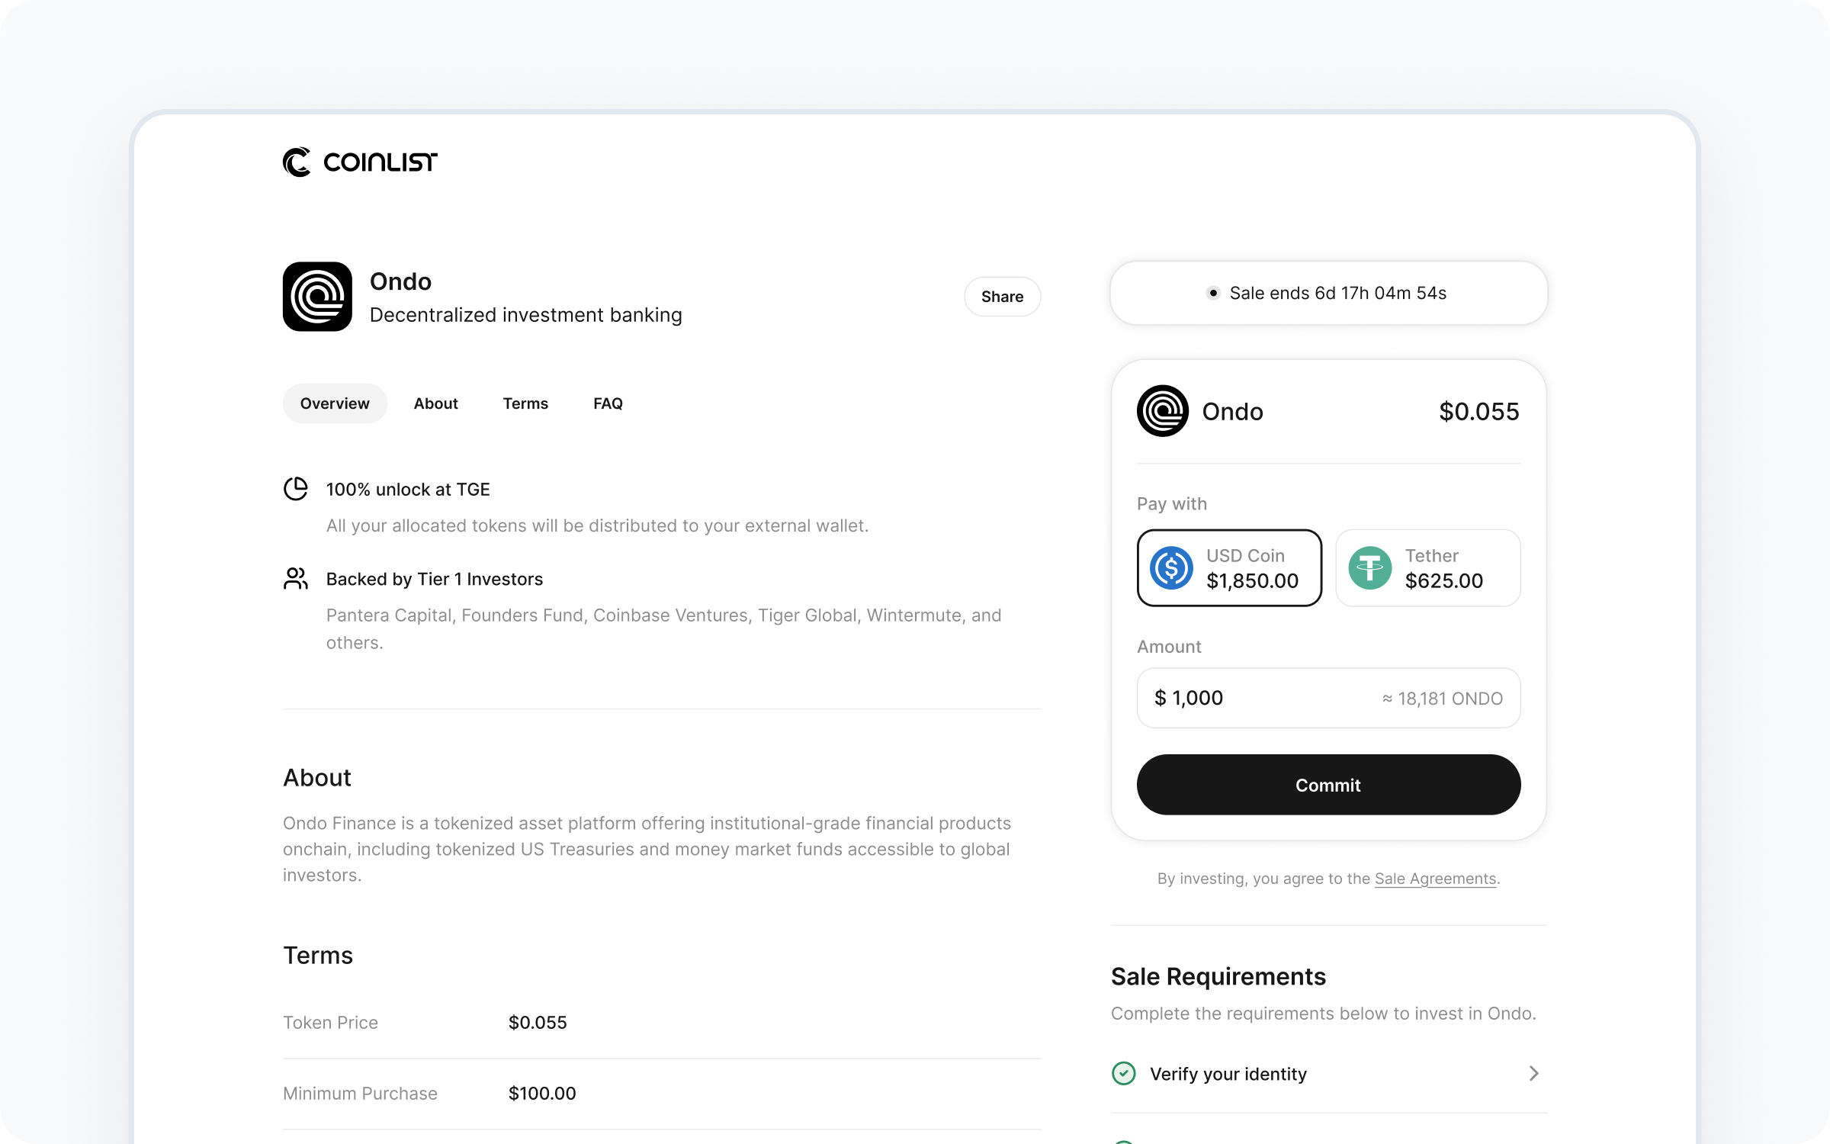The width and height of the screenshot is (1830, 1144).
Task: Click the Ondo token icon in purchase card
Action: (x=1162, y=411)
